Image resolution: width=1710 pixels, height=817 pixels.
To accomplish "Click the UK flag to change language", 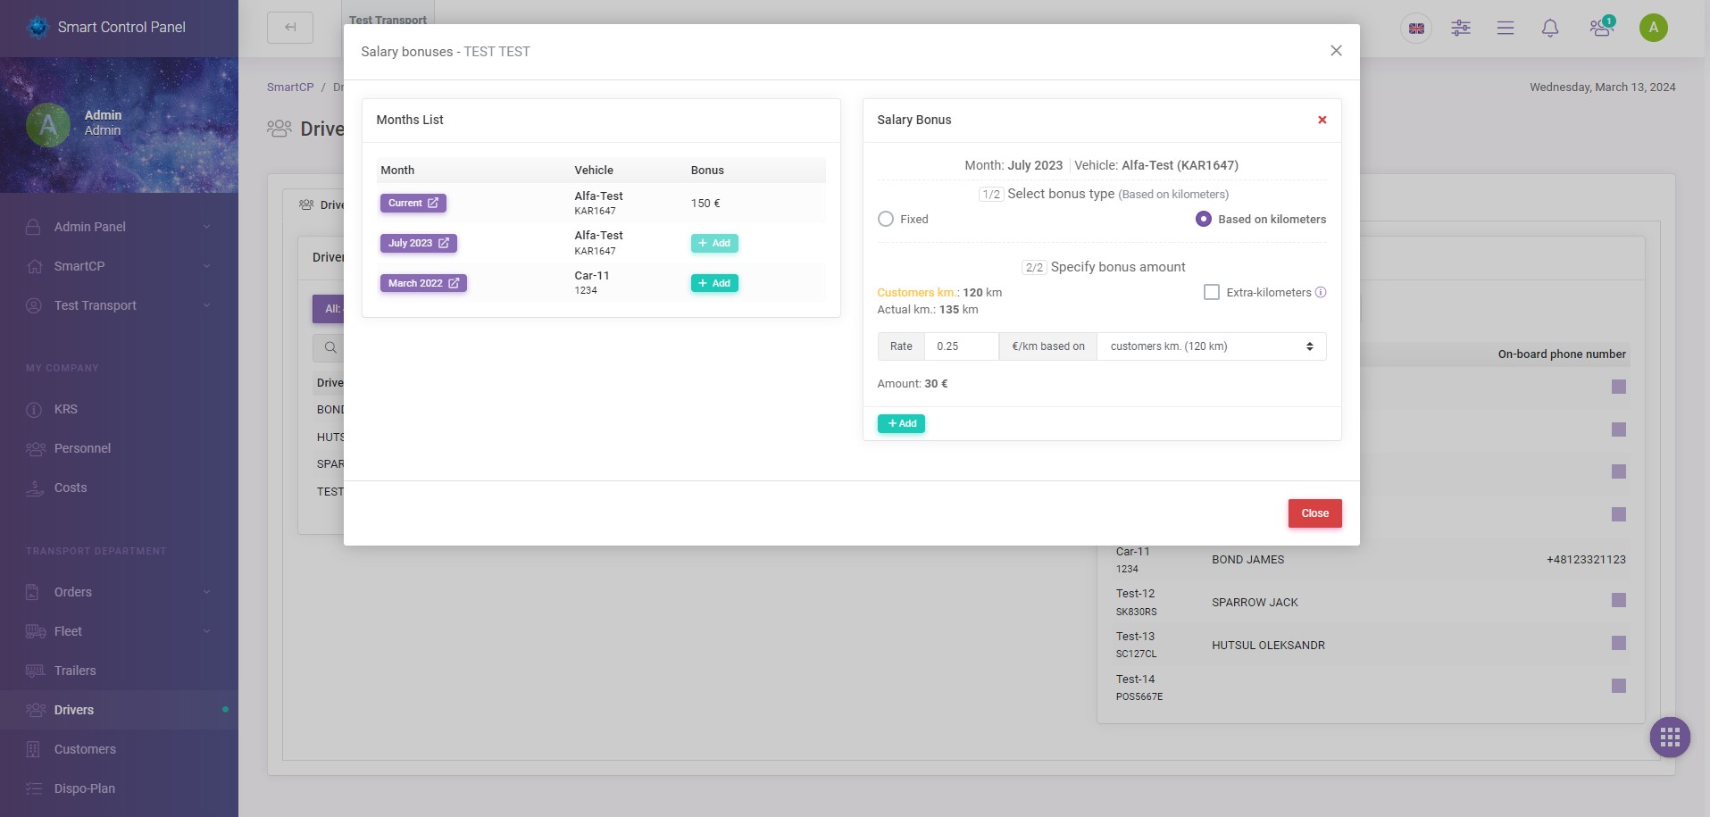I will (1416, 28).
